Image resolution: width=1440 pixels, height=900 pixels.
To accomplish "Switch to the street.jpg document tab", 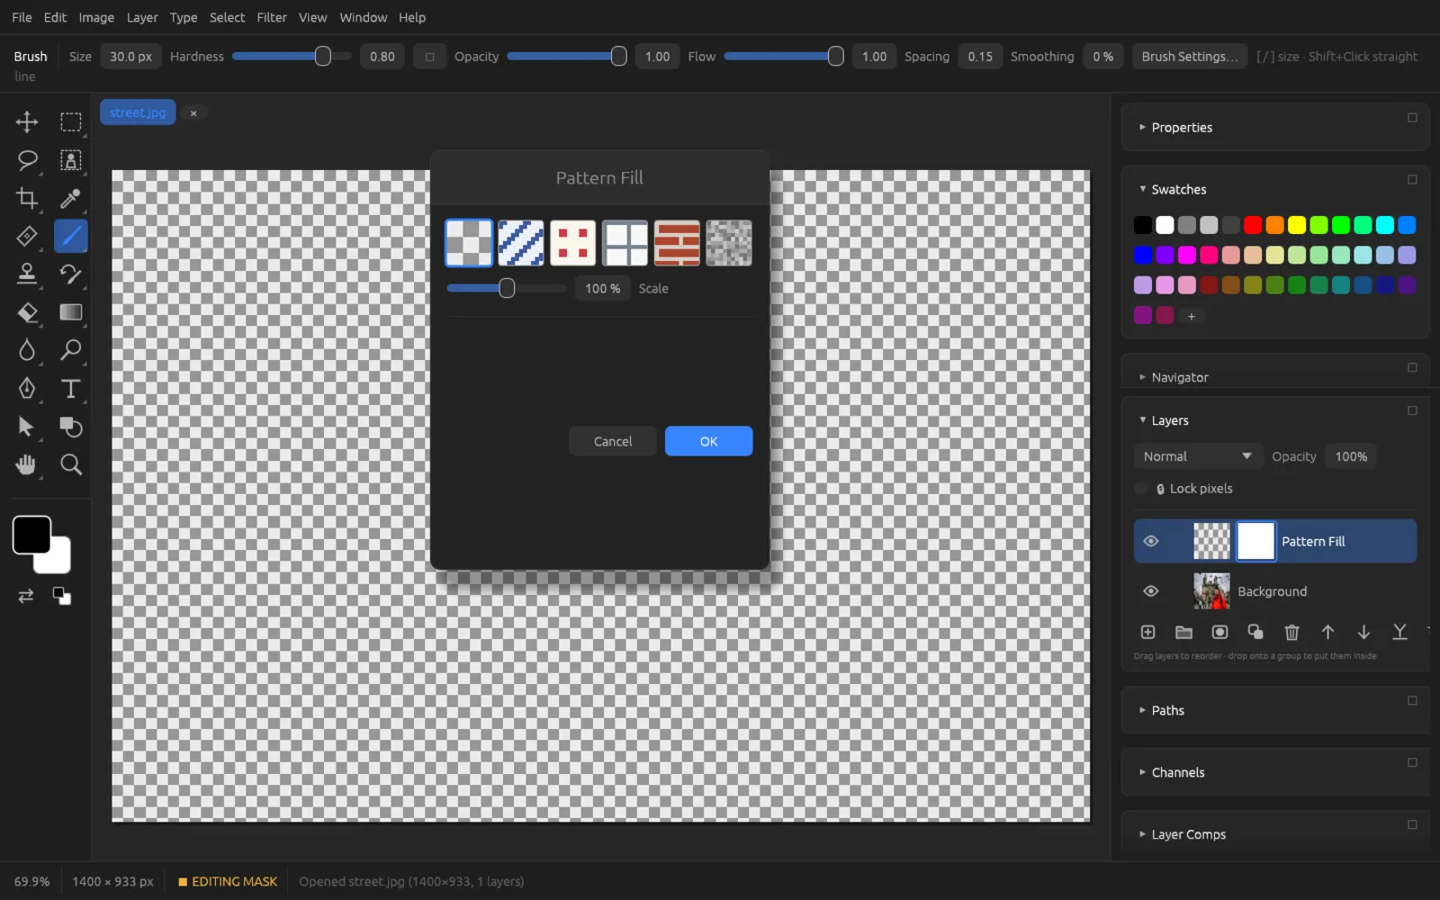I will click(x=138, y=112).
